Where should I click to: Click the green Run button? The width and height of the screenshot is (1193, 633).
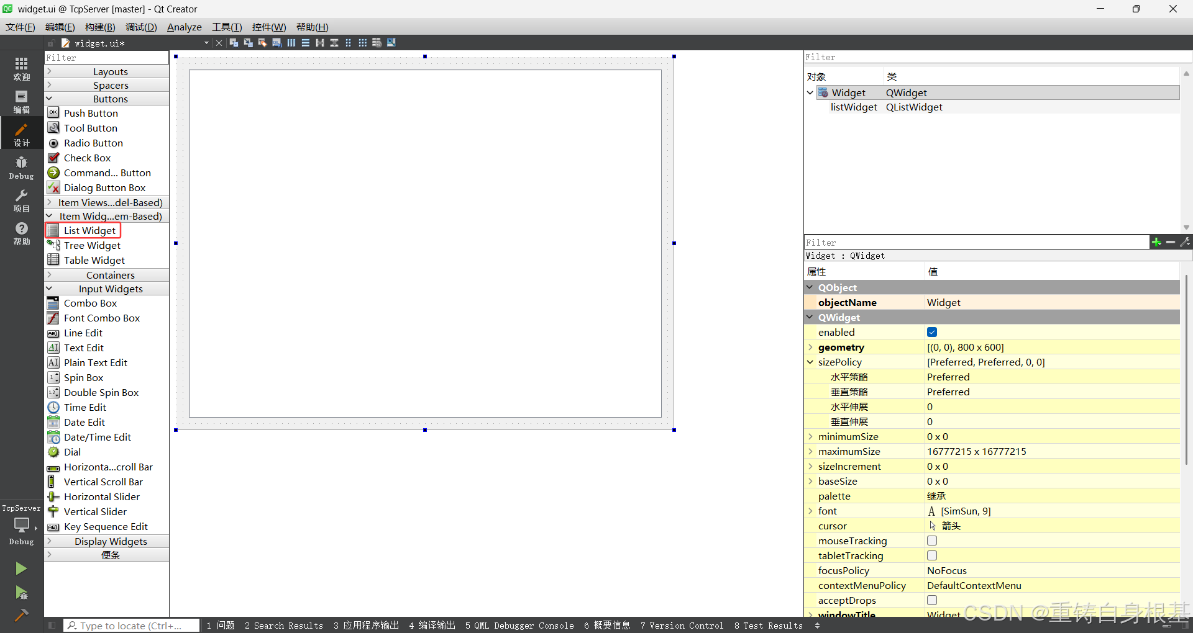pos(21,568)
